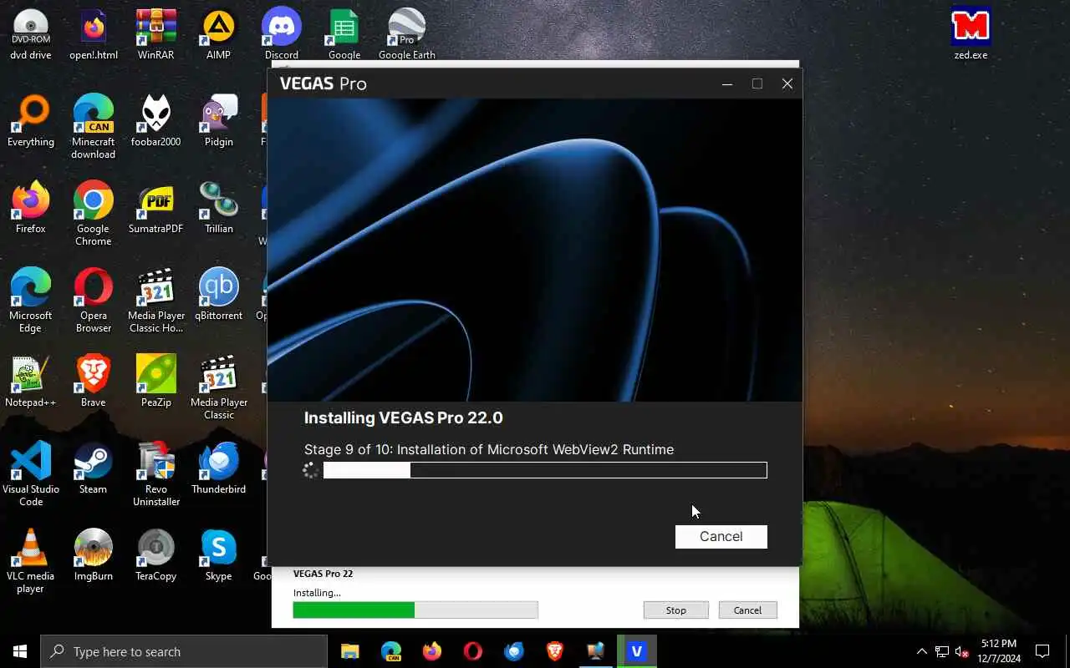Launch the Everything search shortcut
This screenshot has width=1070, height=668.
31,121
